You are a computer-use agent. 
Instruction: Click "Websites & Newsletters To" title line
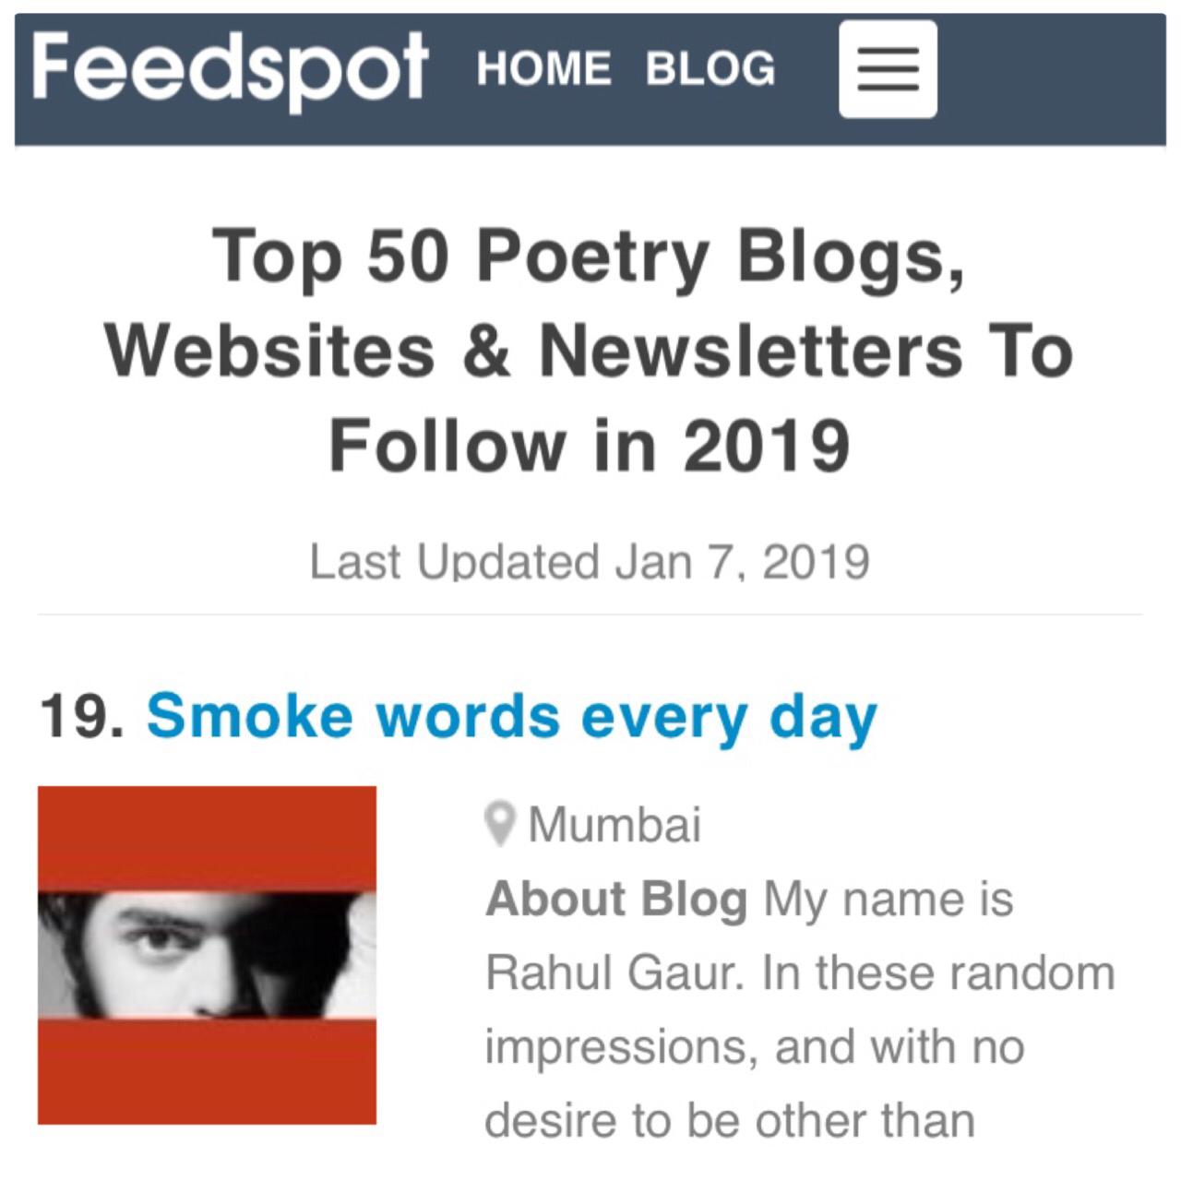pos(590,352)
